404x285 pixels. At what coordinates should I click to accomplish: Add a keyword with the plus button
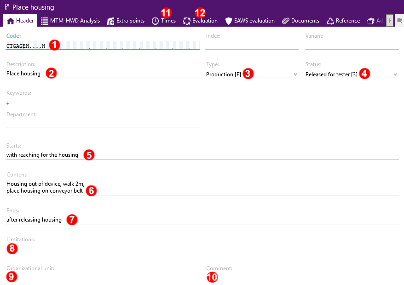point(8,103)
